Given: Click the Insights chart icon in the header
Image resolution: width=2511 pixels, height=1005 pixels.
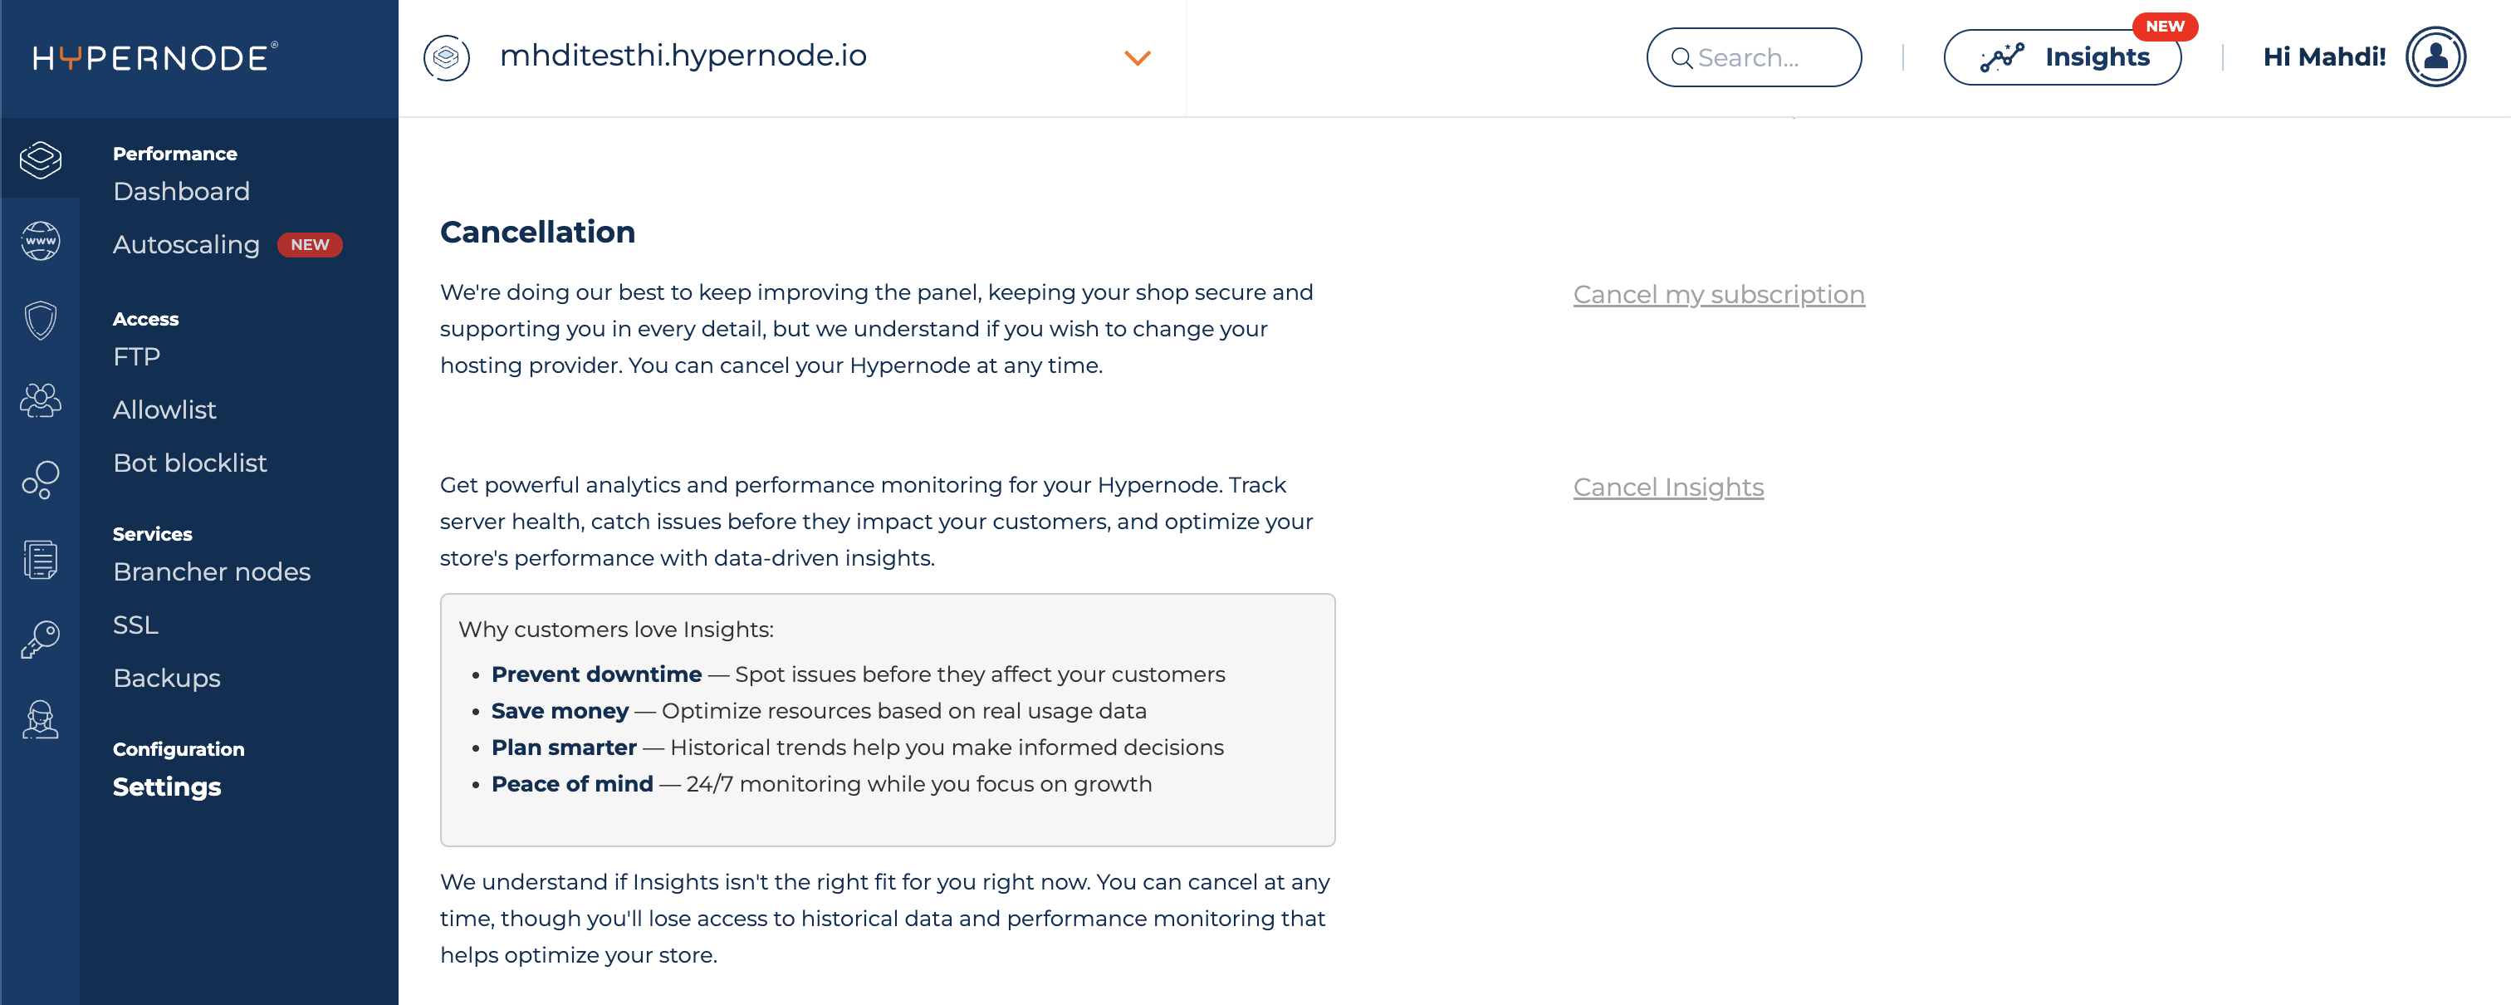Looking at the screenshot, I should 1999,56.
